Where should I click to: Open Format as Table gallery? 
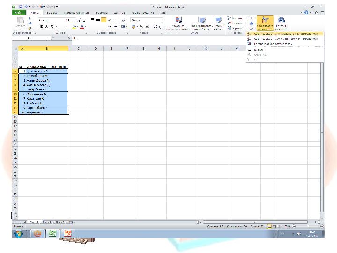tap(202, 23)
